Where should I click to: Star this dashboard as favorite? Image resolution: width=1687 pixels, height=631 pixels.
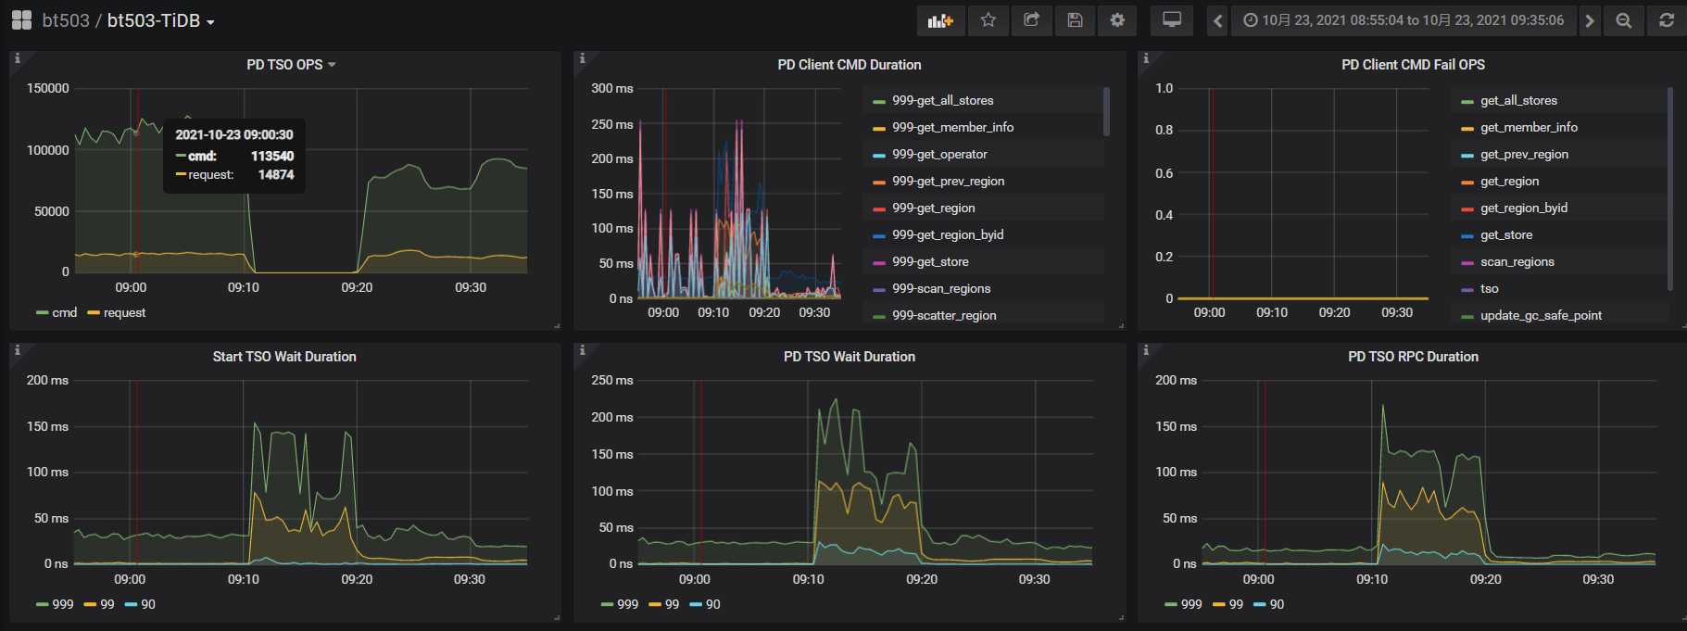click(x=988, y=20)
